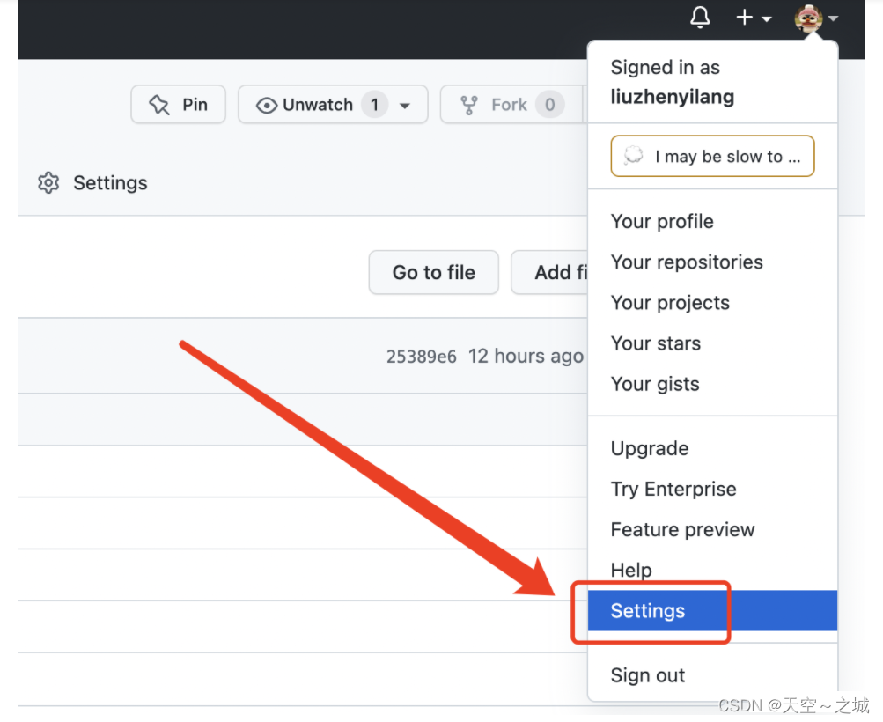
Task: Open the notifications bell
Action: pyautogui.click(x=700, y=18)
